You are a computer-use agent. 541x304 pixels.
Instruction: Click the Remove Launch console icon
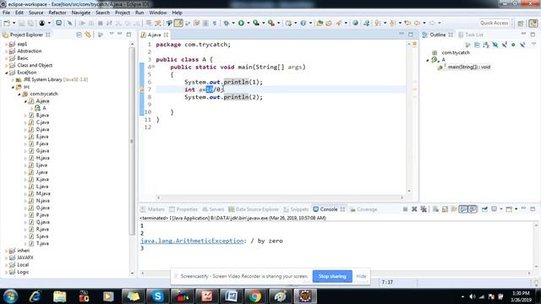[x=414, y=209]
